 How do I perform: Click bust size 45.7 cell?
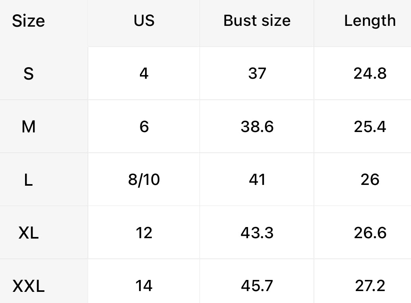(257, 286)
